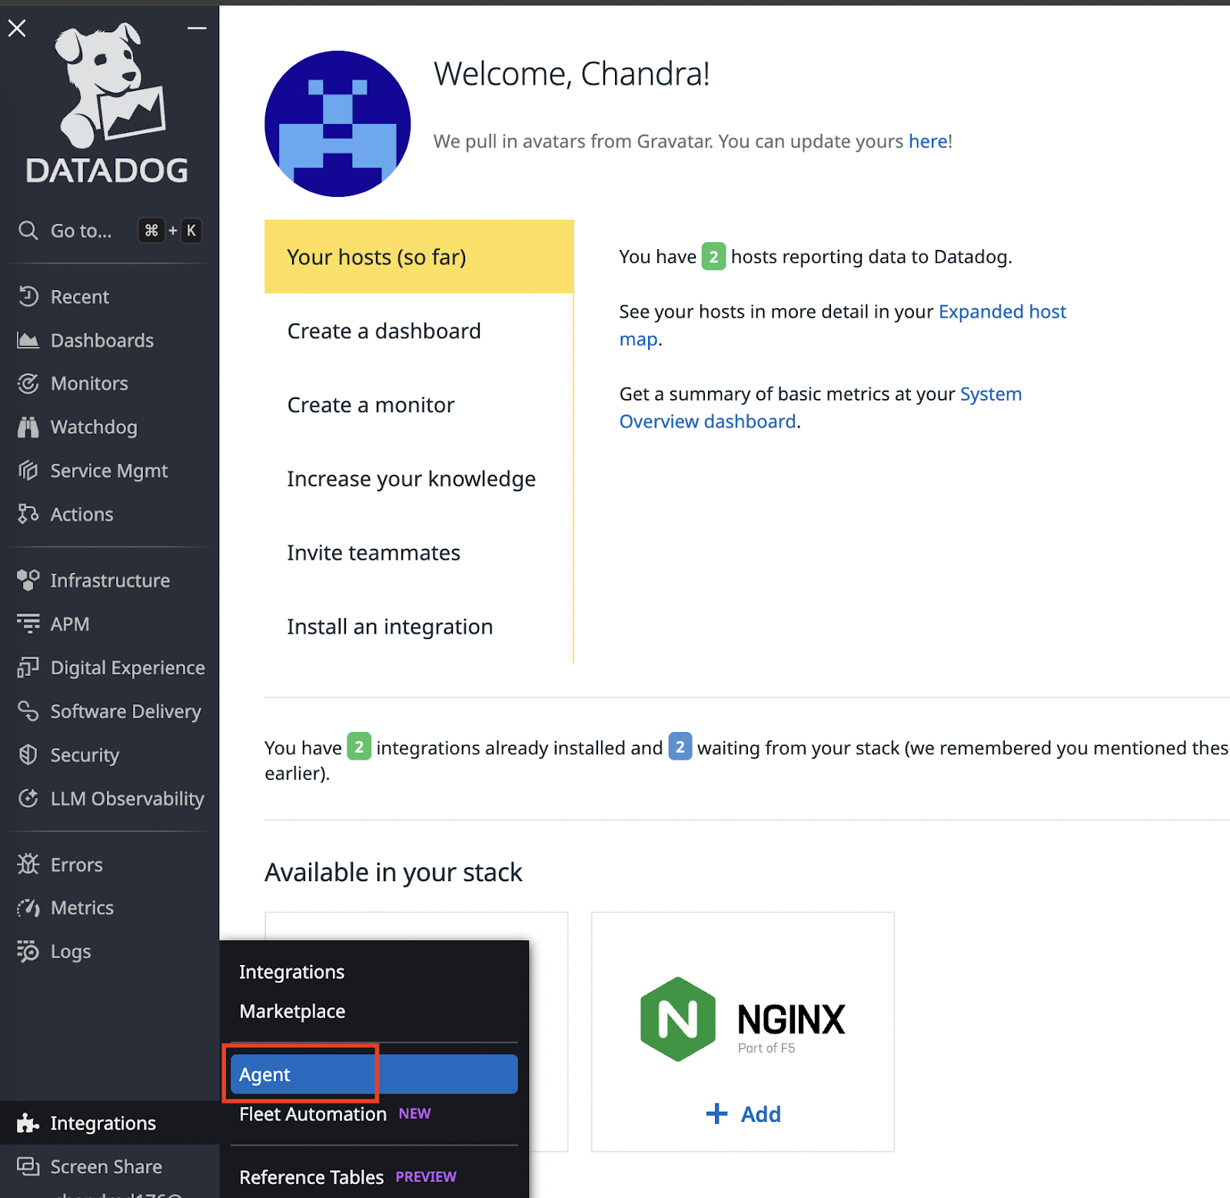Select 'Install an integration' tab

[419, 626]
